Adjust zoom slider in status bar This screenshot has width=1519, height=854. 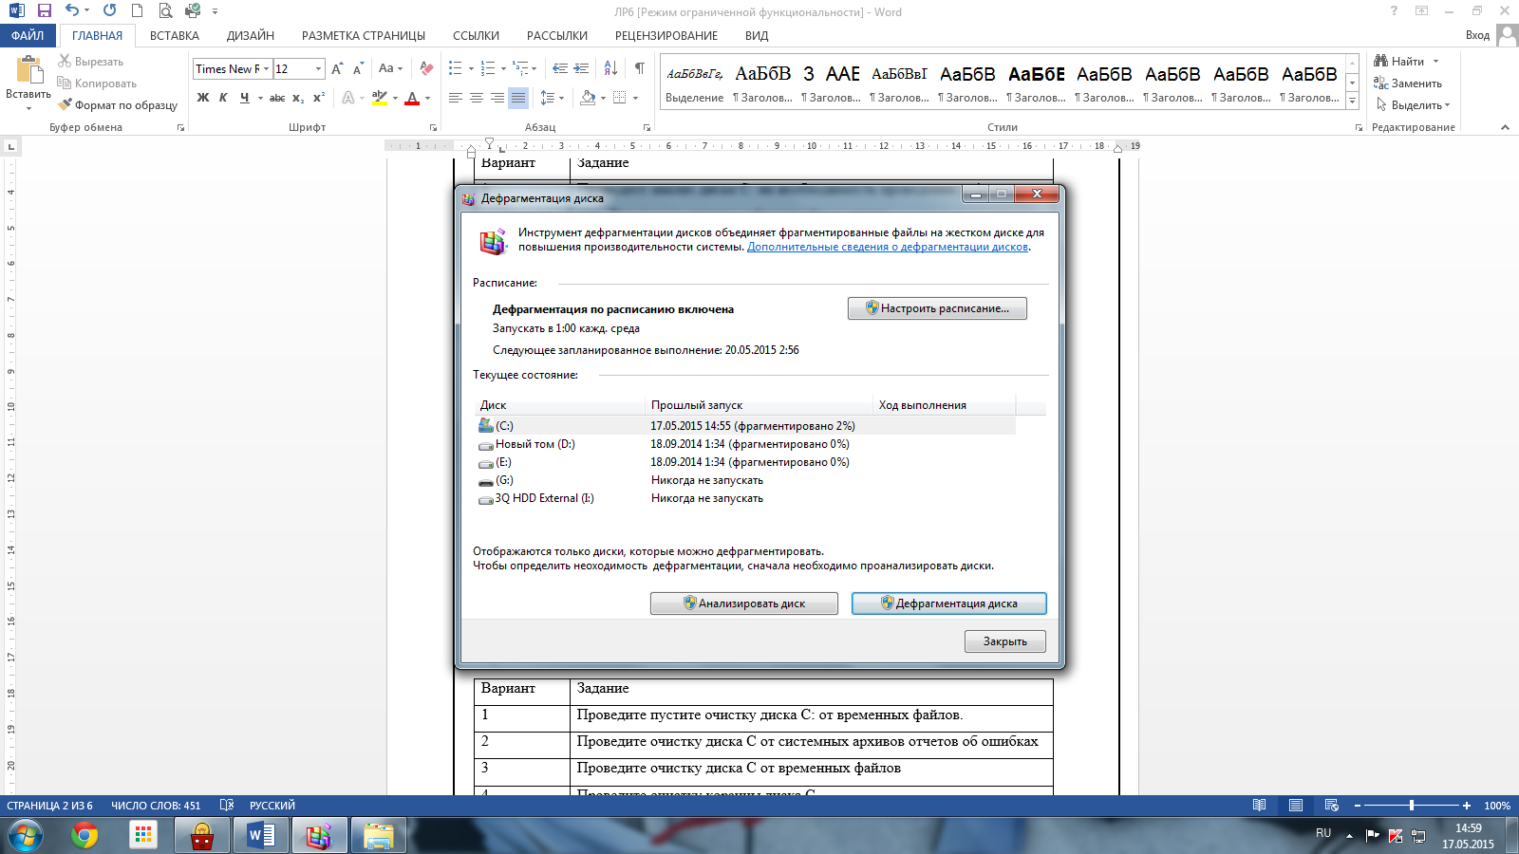1412,806
